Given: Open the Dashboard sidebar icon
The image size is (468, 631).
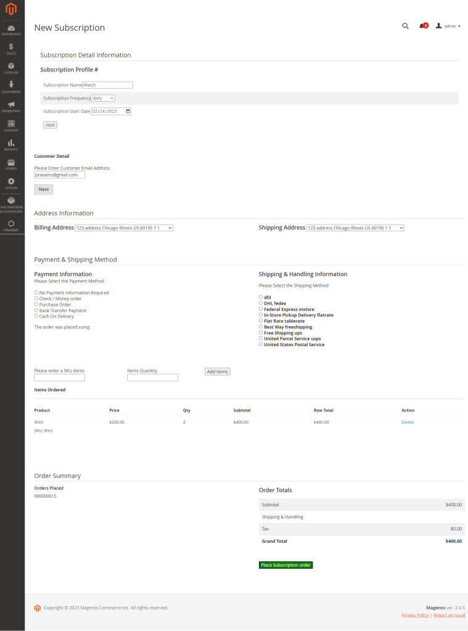Looking at the screenshot, I should click(x=12, y=30).
